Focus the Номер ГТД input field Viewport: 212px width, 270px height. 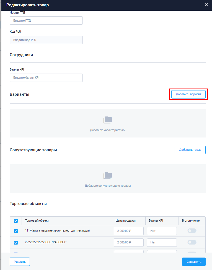46,20
